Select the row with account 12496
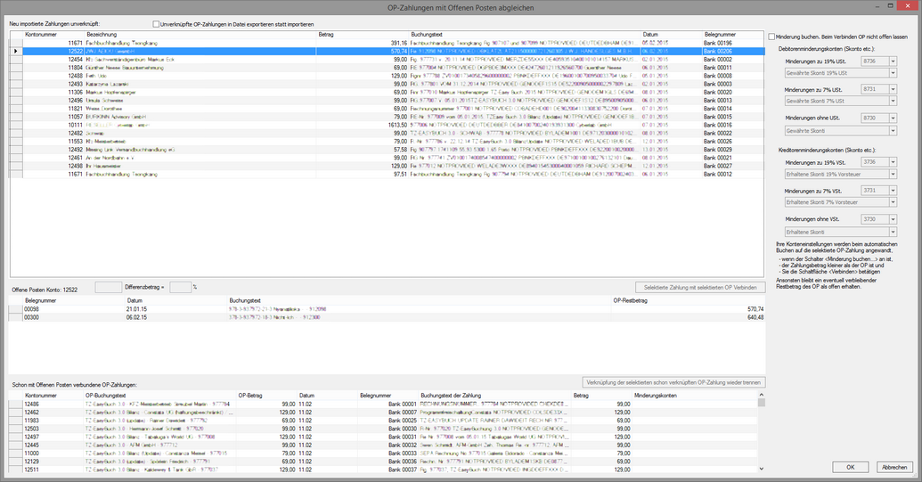922x482 pixels. (x=387, y=101)
